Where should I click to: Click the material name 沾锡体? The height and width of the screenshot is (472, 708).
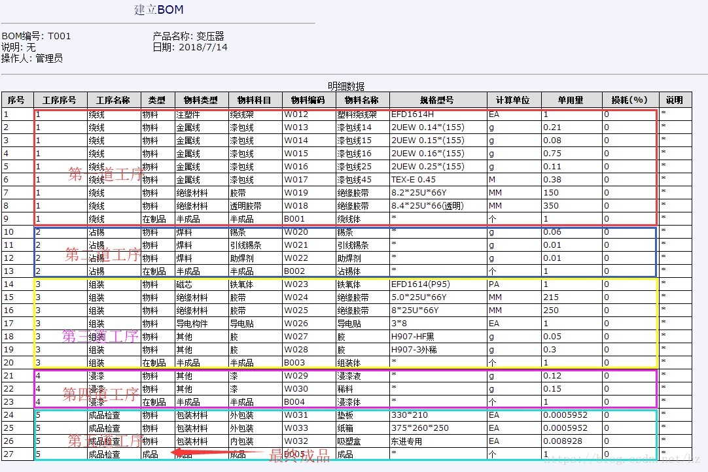[349, 271]
